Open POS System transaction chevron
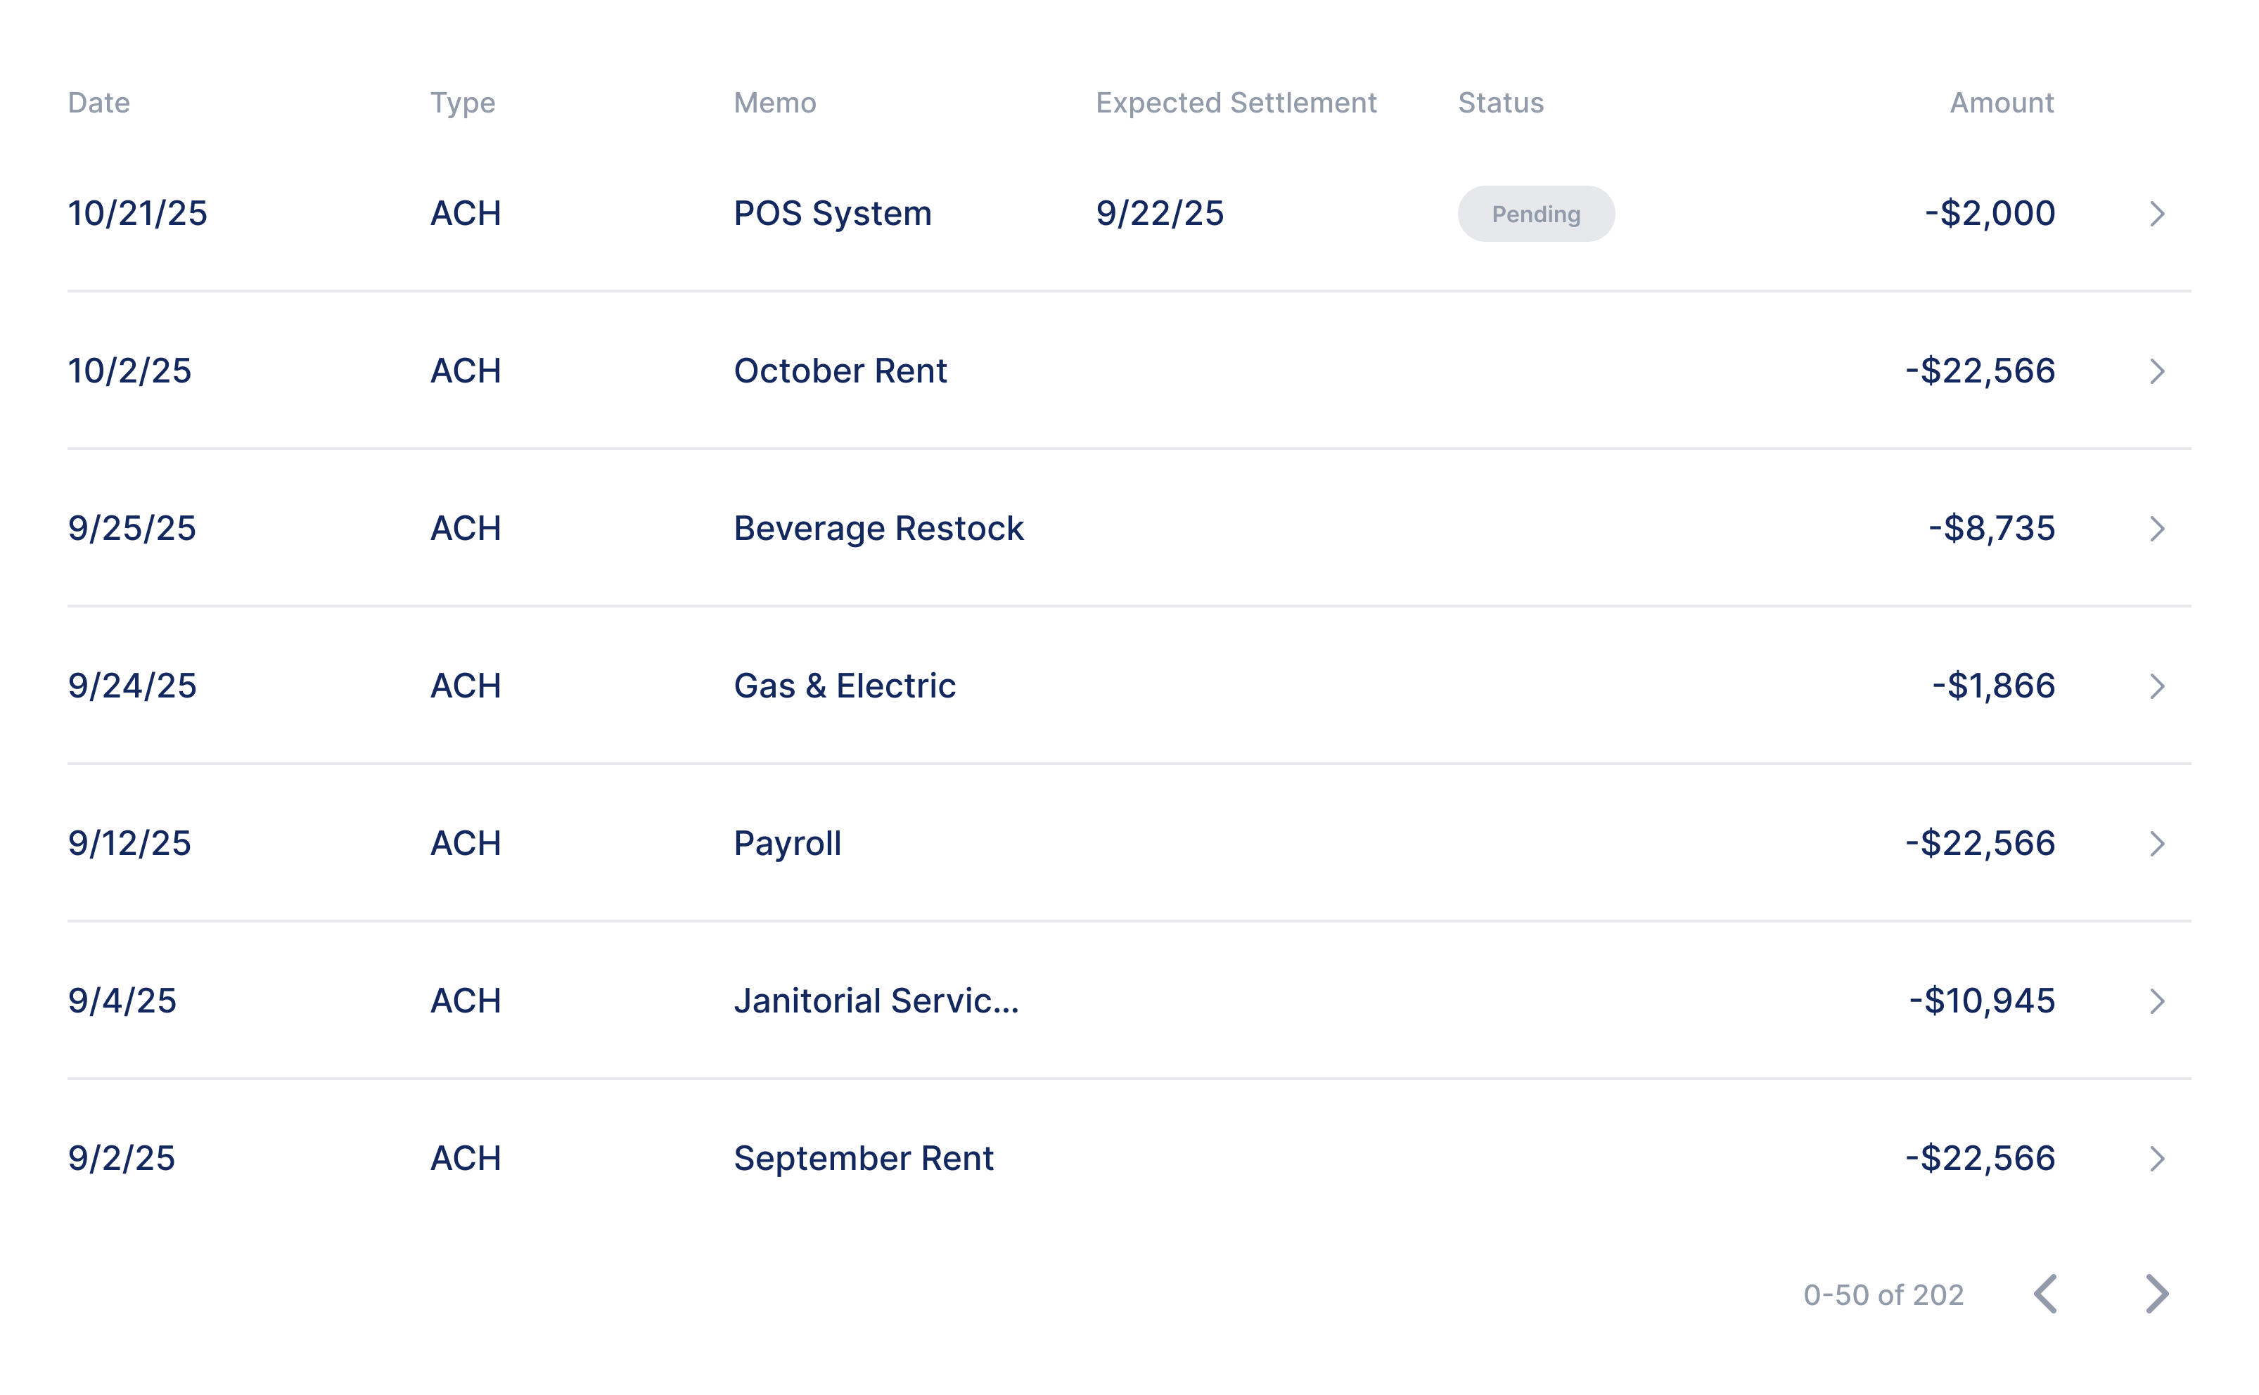The width and height of the screenshot is (2259, 1395). [x=2156, y=214]
